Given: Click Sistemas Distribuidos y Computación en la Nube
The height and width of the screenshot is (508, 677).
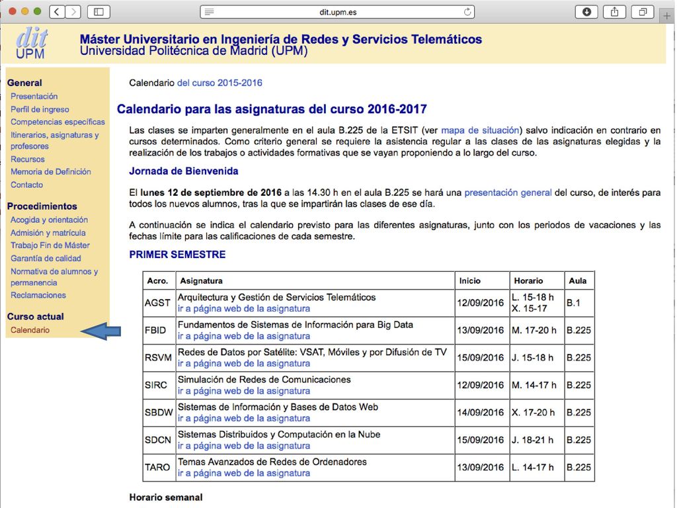Looking at the screenshot, I should click(279, 435).
